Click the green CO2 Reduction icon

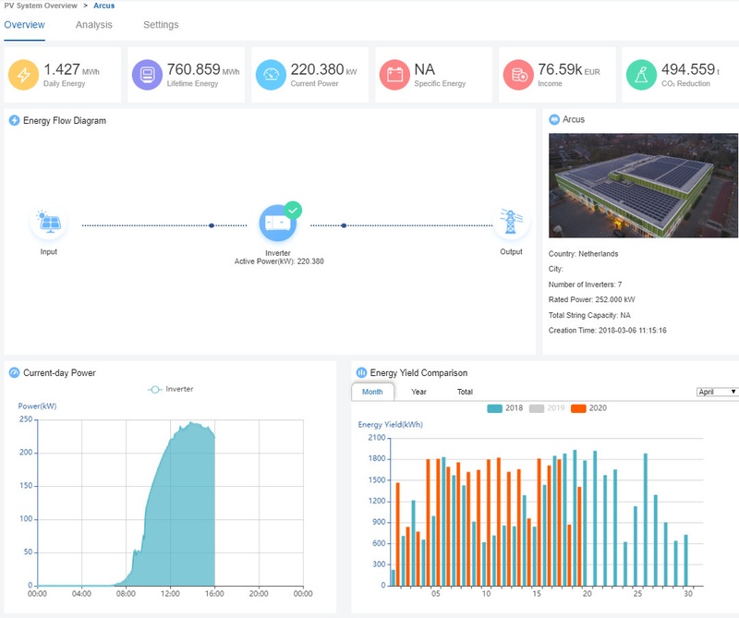[x=641, y=75]
